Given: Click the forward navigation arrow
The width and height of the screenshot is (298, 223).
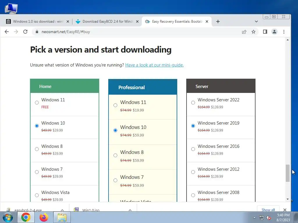Looking at the screenshot, I should [x=16, y=32].
